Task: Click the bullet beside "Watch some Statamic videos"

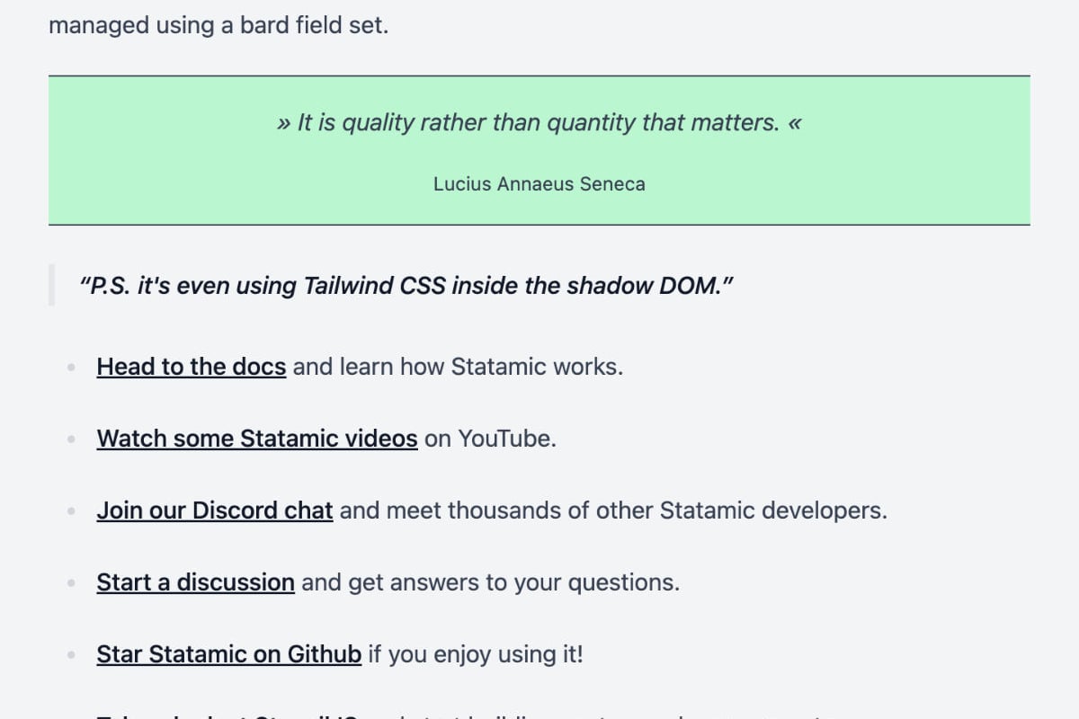Action: click(x=71, y=439)
